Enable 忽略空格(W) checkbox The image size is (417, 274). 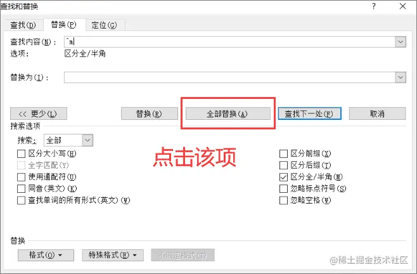coord(283,200)
